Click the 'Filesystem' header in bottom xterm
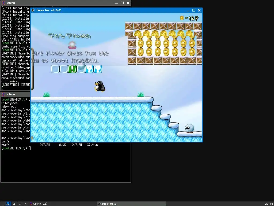Viewport: 274px width, 206px height. tap(9, 103)
